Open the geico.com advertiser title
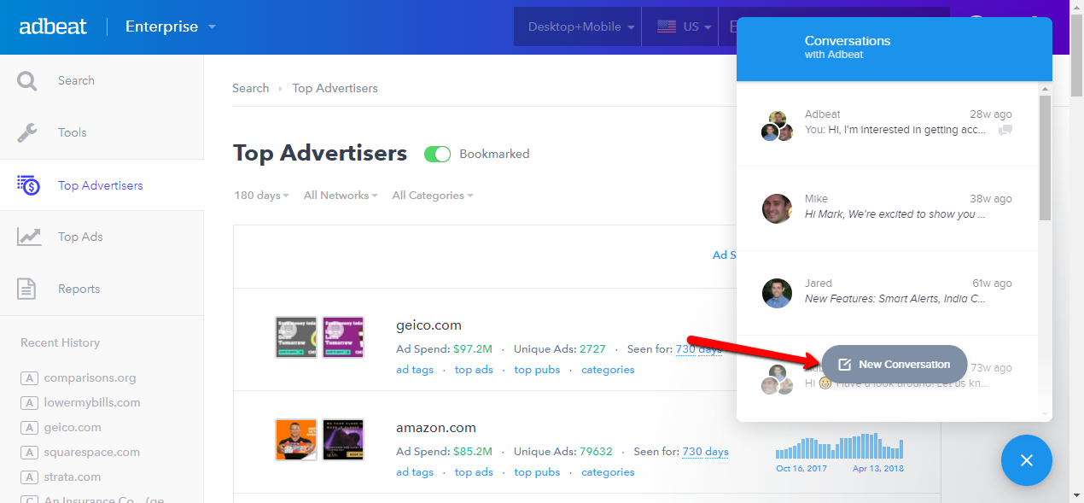Image resolution: width=1084 pixels, height=503 pixels. tap(428, 325)
